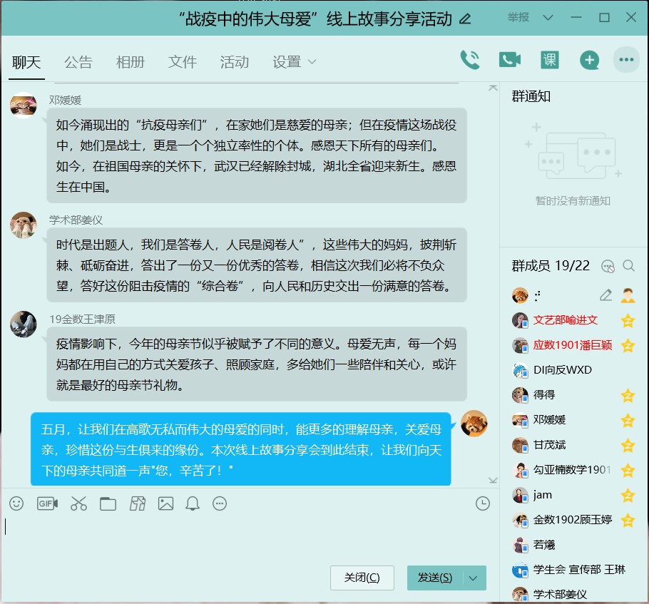Open the 课 classroom feature icon
The height and width of the screenshot is (604, 649).
[549, 60]
